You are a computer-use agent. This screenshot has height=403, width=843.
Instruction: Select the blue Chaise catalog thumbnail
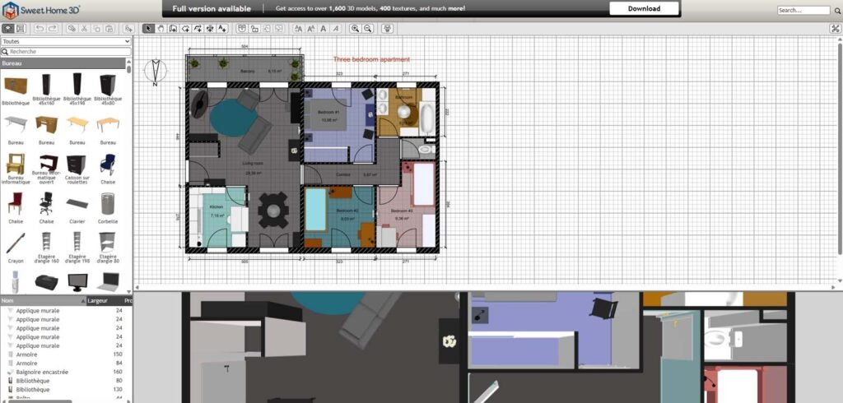point(108,165)
